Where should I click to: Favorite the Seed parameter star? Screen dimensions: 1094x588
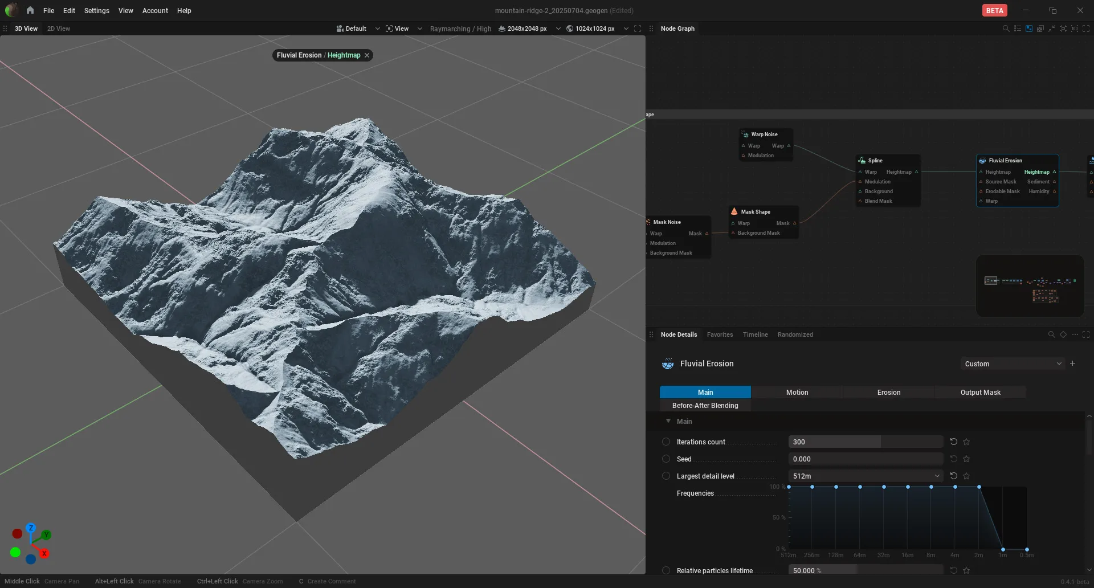(966, 459)
